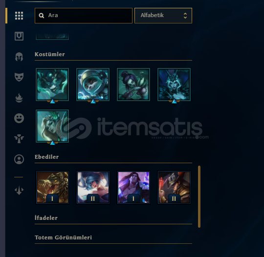
Task: Select the emotes smiley face icon
Action: tap(19, 118)
